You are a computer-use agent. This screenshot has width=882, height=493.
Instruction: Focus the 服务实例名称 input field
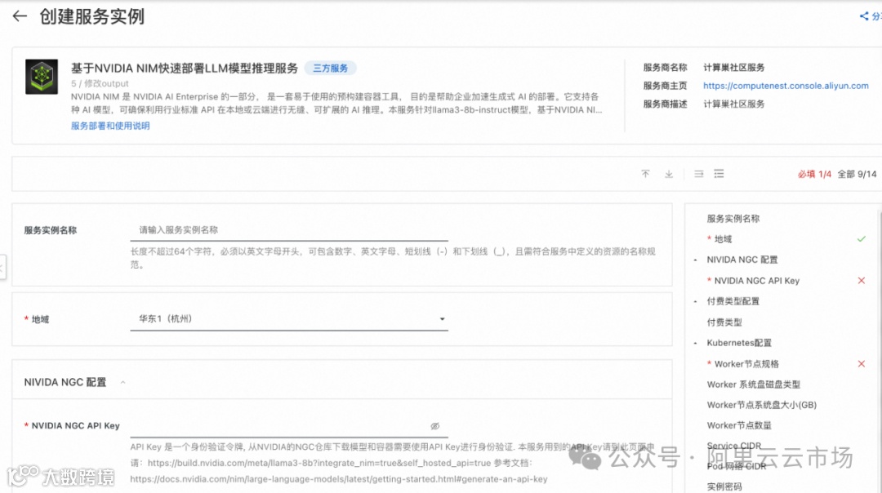(x=289, y=230)
